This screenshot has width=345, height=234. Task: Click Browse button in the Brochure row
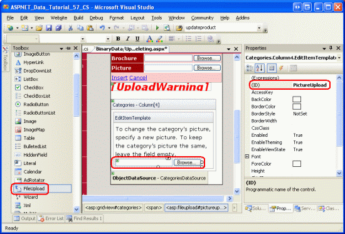(207, 58)
